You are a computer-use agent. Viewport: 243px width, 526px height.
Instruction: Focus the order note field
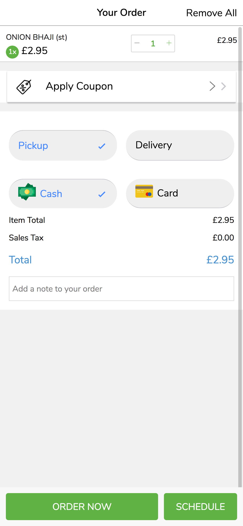pos(121,289)
